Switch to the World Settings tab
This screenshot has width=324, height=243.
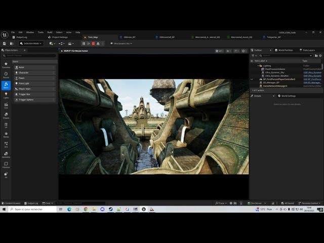coord(288,96)
